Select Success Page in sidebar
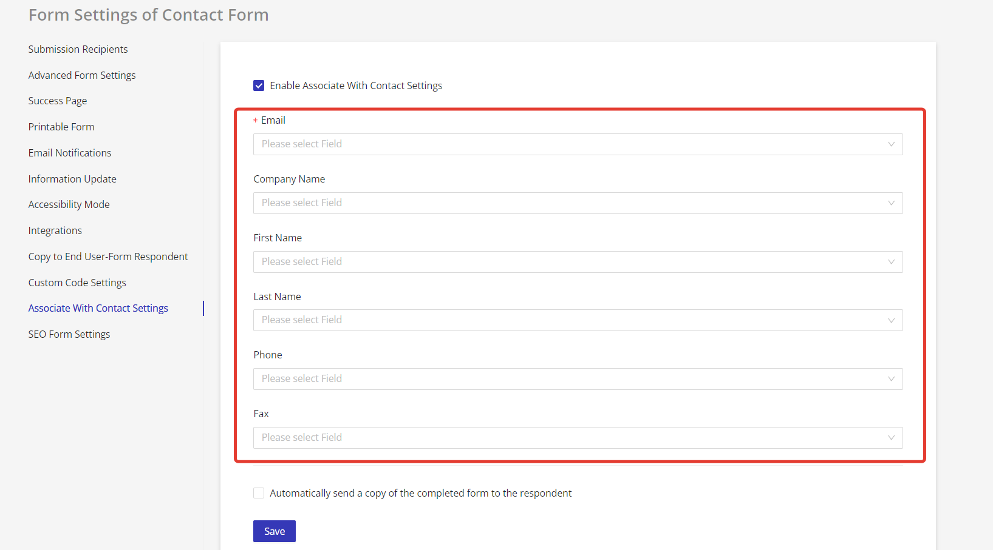Image resolution: width=993 pixels, height=550 pixels. pos(58,101)
